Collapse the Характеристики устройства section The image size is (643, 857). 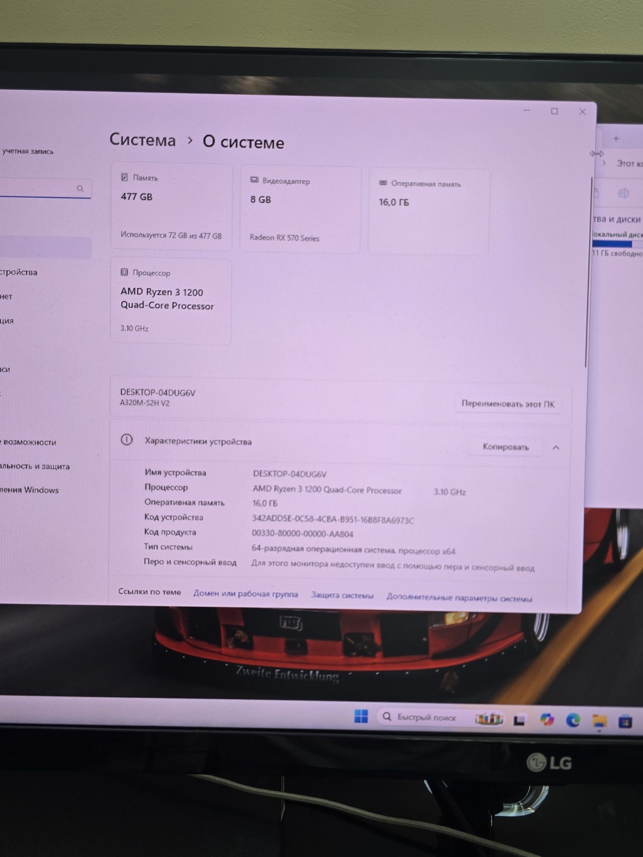[556, 447]
